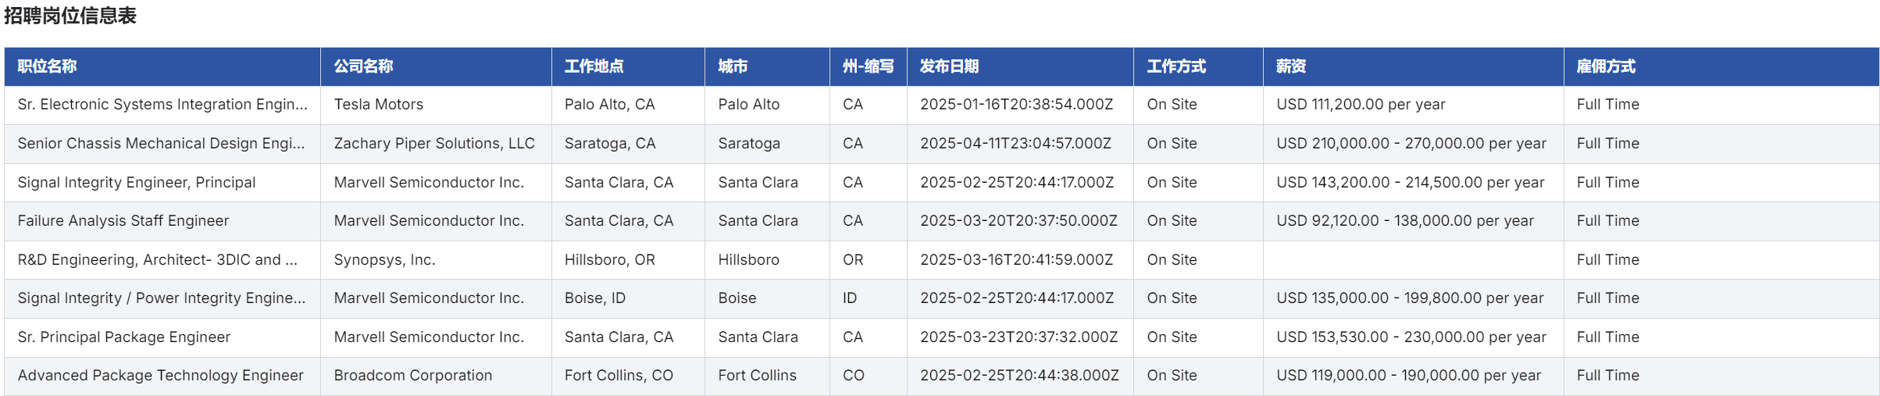Click the Sr. Principal Package Engineer job title
The width and height of the screenshot is (1880, 396).
[124, 337]
